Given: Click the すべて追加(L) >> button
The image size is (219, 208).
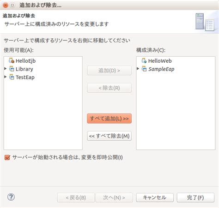Looking at the screenshot, I should tap(109, 119).
